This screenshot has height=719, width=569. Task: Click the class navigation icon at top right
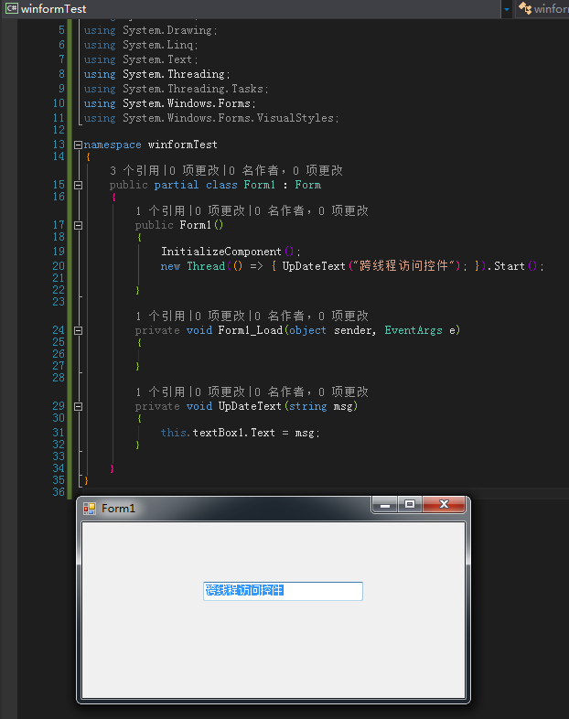click(x=524, y=8)
